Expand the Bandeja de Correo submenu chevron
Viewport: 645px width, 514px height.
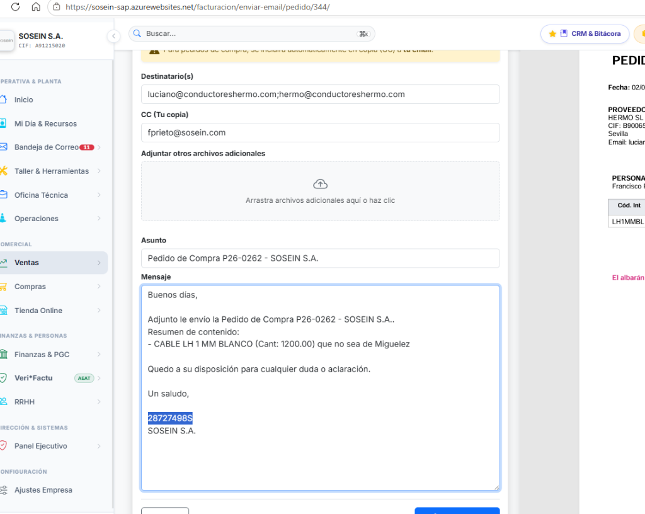tap(99, 147)
